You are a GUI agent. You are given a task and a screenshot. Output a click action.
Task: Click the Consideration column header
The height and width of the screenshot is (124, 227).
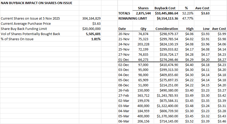(167, 29)
